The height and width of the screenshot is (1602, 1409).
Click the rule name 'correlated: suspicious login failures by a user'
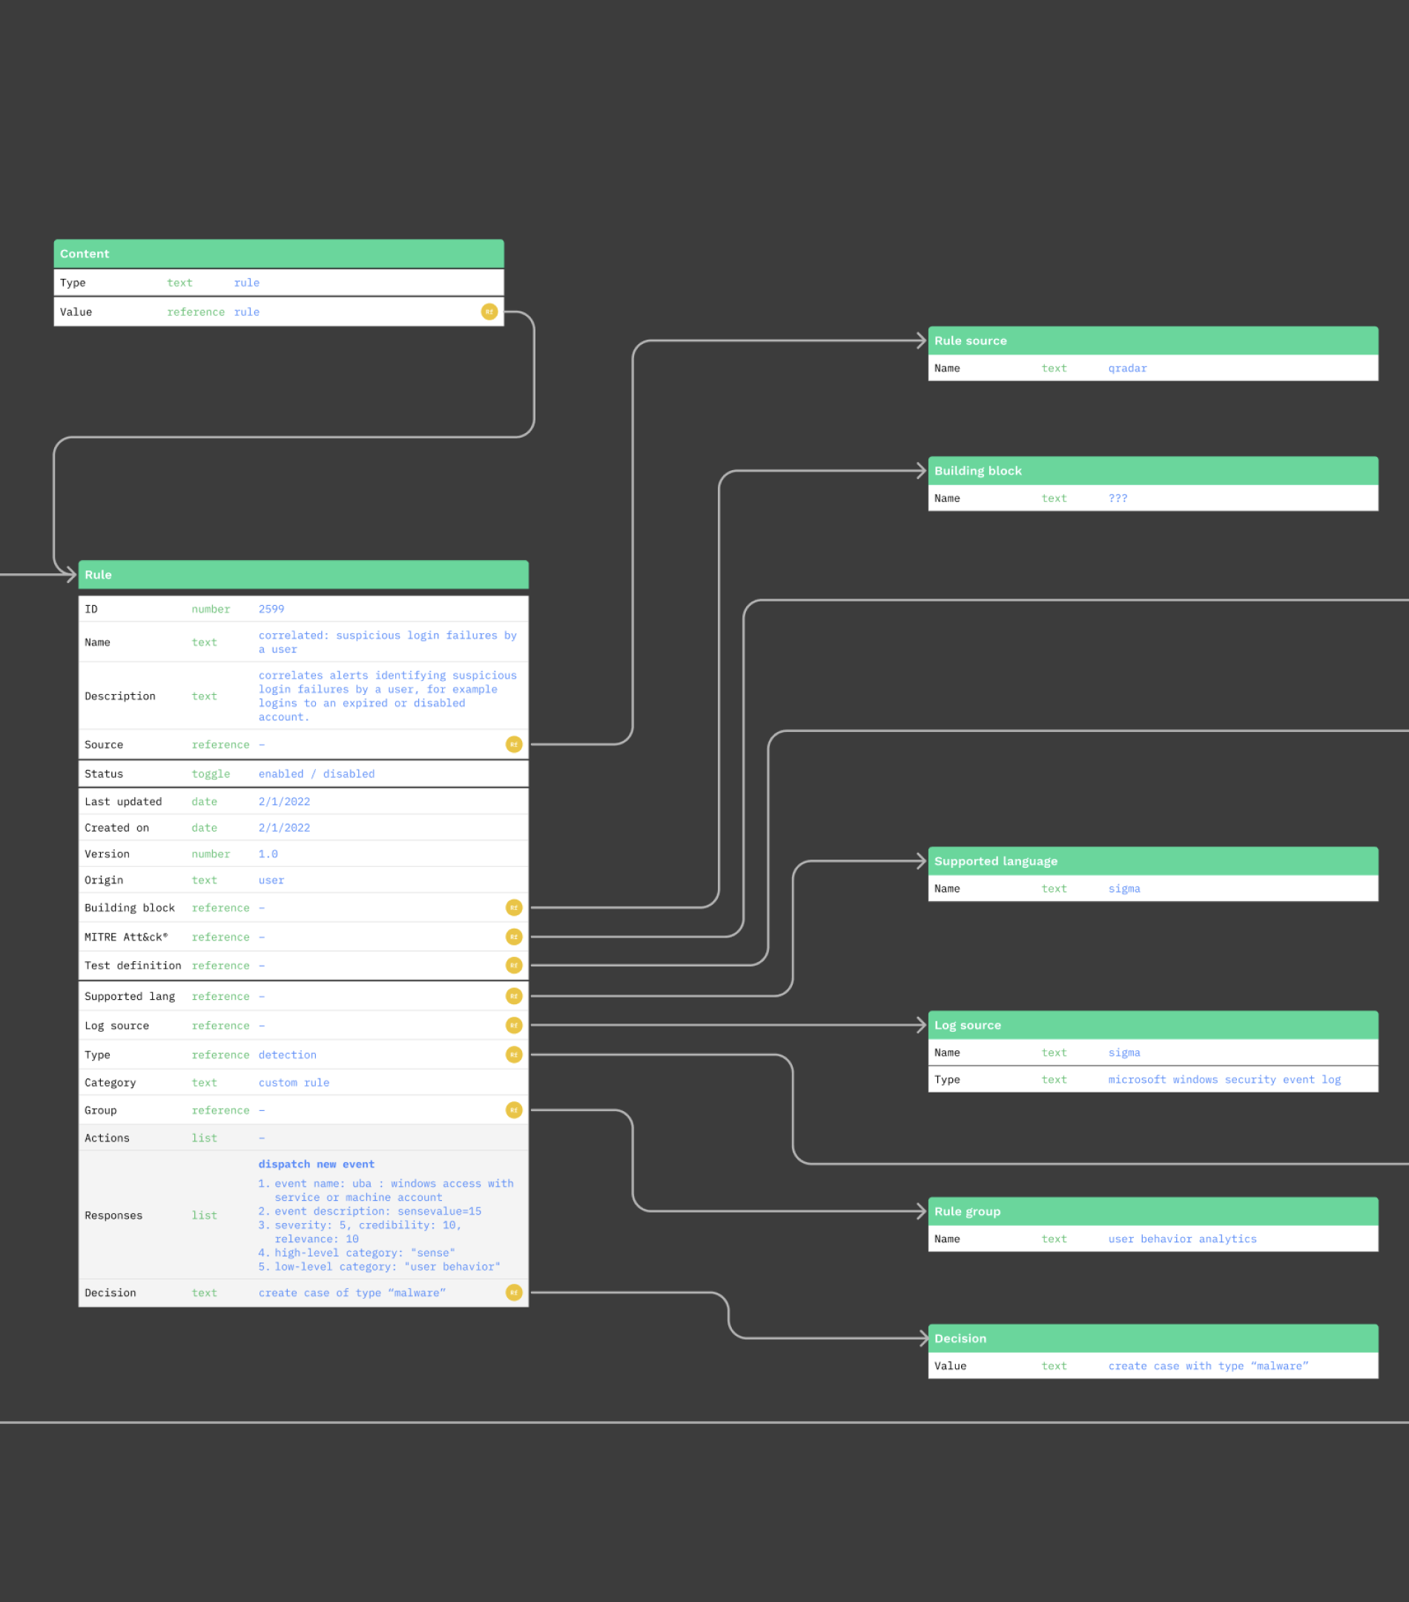coord(387,642)
